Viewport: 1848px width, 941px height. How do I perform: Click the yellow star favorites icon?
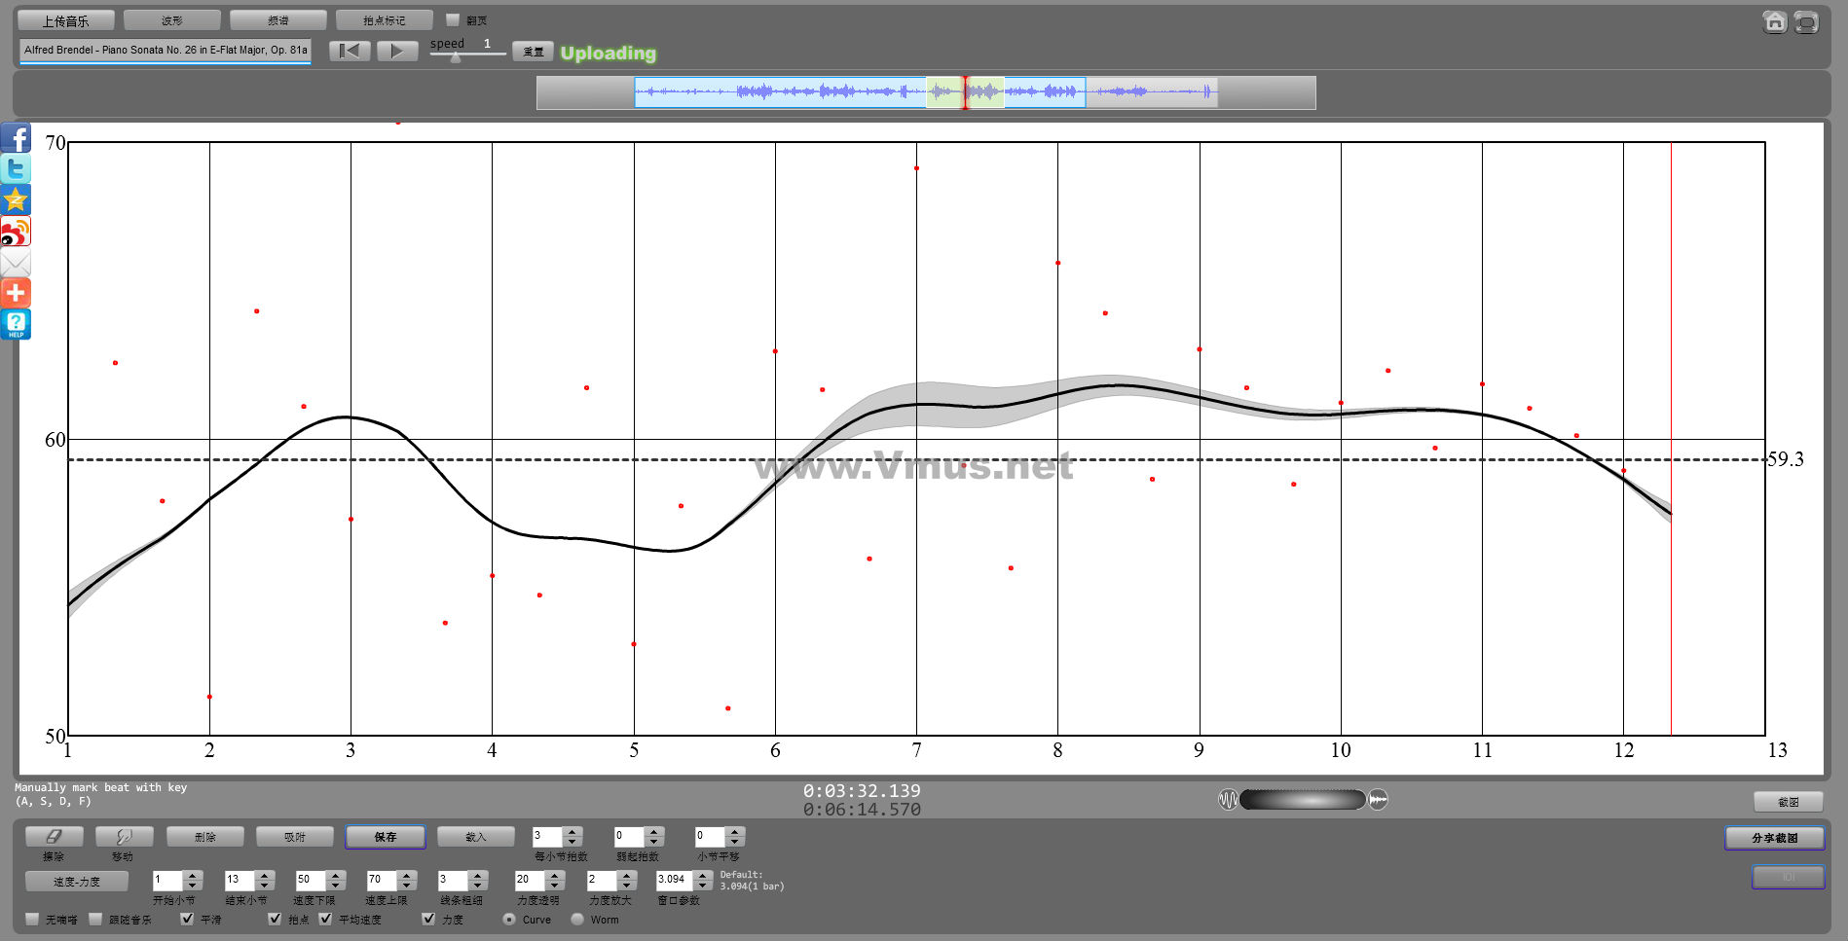point(16,200)
